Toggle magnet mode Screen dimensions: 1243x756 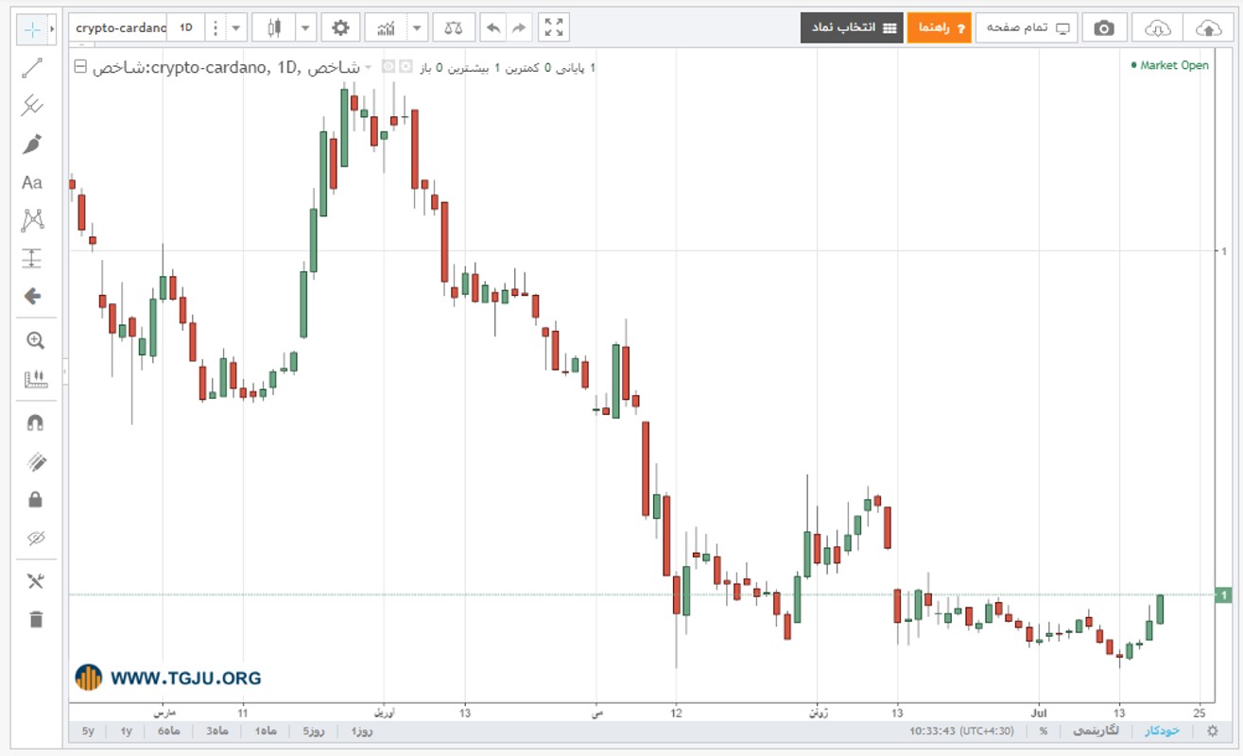35,422
